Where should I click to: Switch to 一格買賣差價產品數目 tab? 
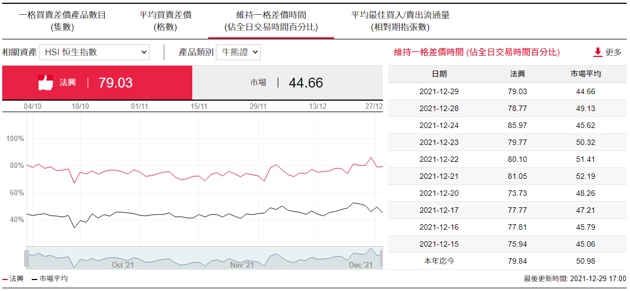point(62,21)
